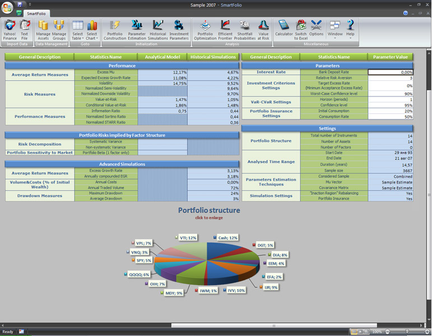
Task: Click the portfolio structure pie chart
Action: tap(207, 264)
